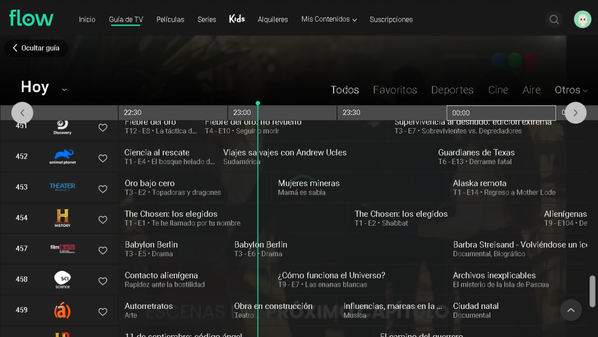Viewport: 598px width, 337px height.
Task: Click the Flow logo
Action: (31, 19)
